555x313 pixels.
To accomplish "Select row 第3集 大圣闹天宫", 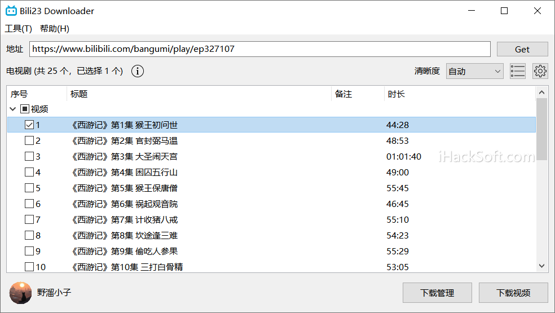I will click(x=271, y=157).
